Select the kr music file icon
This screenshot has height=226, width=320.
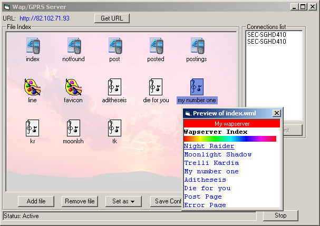33,128
